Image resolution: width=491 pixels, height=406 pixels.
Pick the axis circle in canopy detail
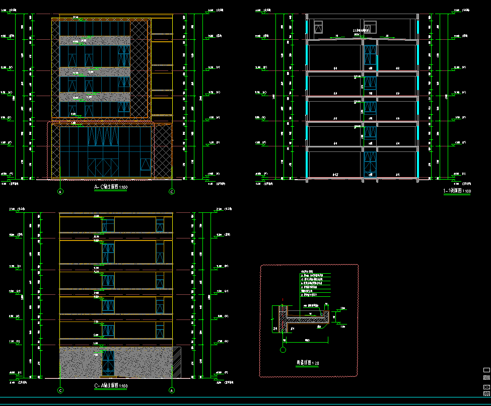[x=283, y=350]
